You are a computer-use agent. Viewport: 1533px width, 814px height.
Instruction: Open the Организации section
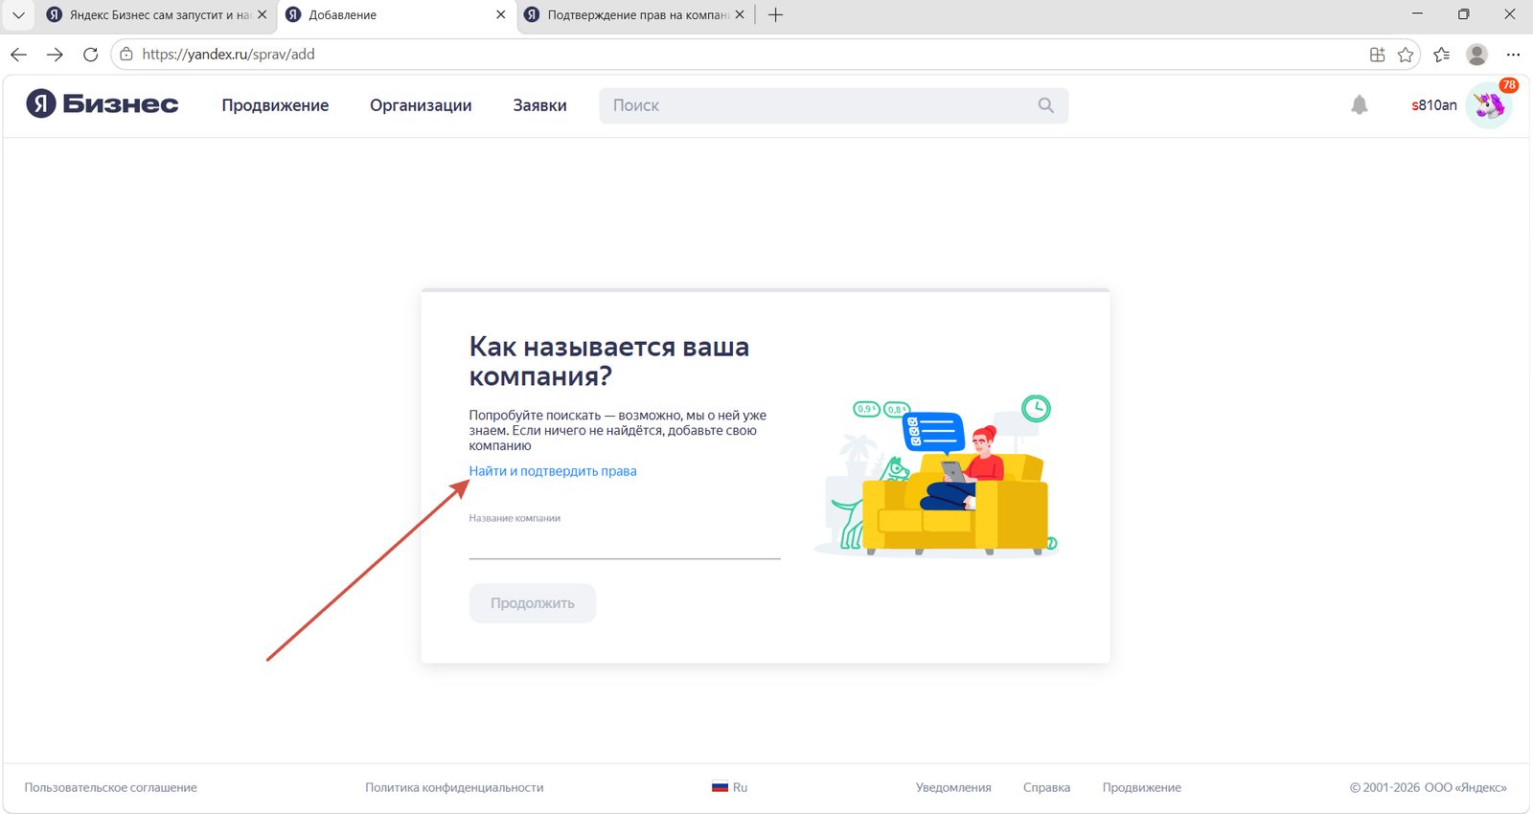(x=421, y=105)
